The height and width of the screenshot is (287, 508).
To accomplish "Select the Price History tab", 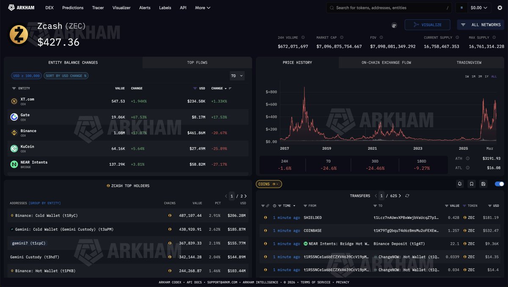I will (297, 63).
